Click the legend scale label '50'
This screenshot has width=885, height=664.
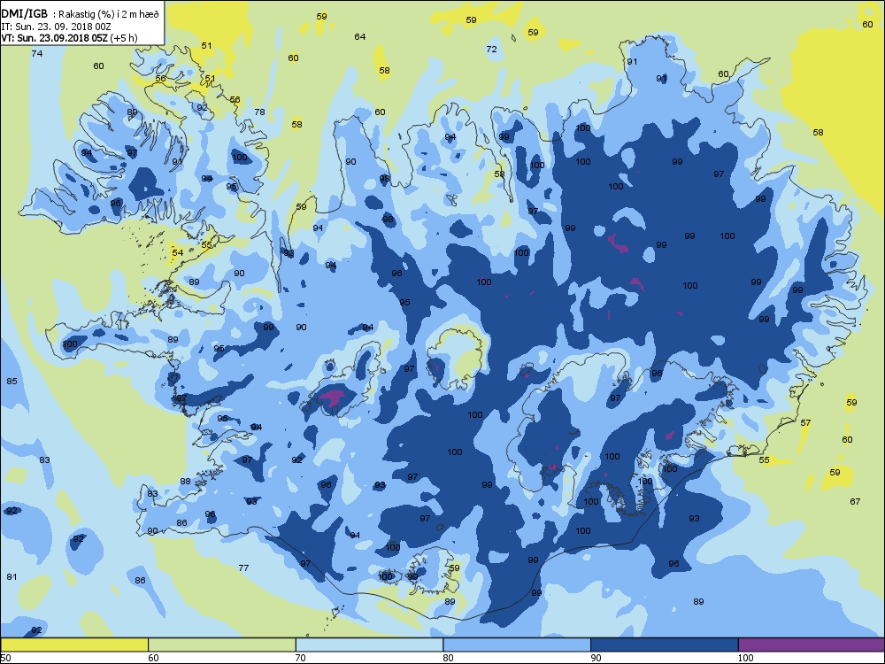(5, 658)
